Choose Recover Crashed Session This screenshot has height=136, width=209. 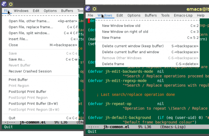[40, 71]
